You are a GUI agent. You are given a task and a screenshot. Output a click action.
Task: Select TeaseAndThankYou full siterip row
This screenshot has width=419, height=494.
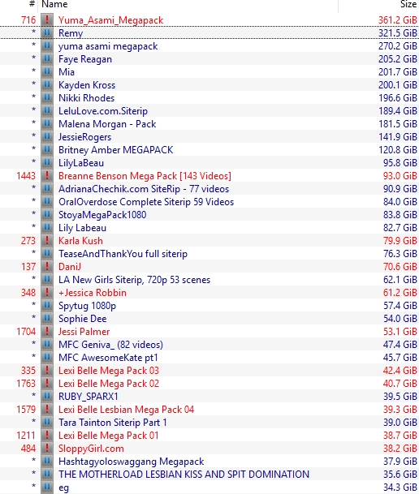click(209, 254)
